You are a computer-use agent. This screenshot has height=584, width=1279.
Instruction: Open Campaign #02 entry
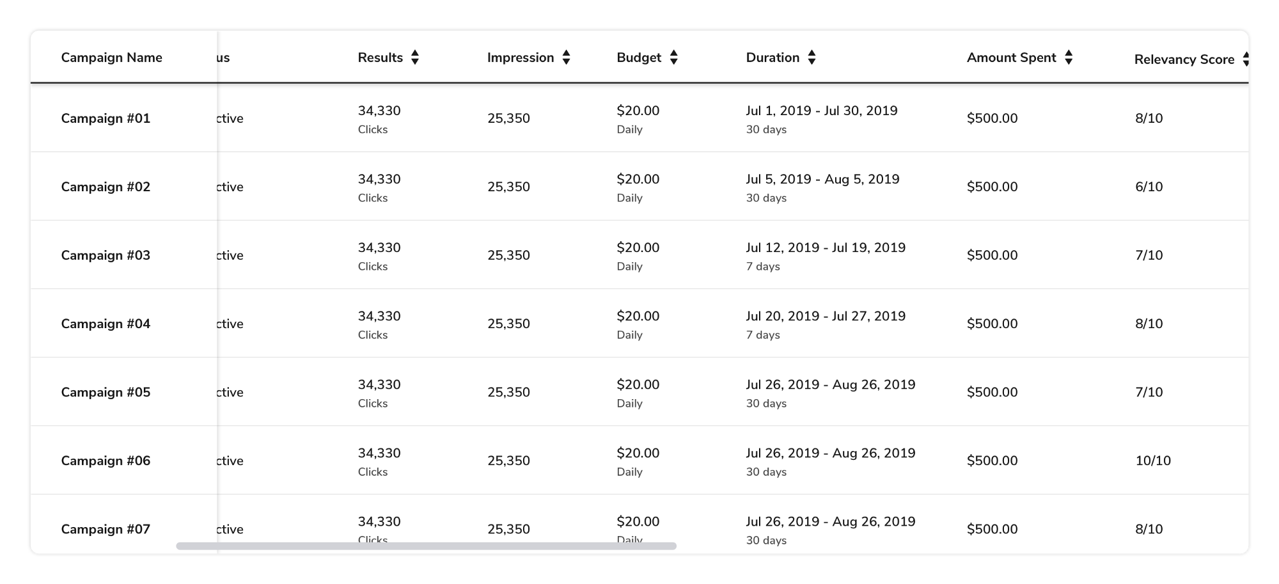[106, 187]
